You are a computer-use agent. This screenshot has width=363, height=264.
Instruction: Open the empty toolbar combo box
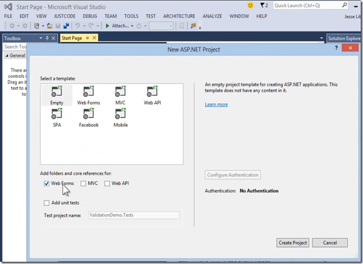point(161,26)
